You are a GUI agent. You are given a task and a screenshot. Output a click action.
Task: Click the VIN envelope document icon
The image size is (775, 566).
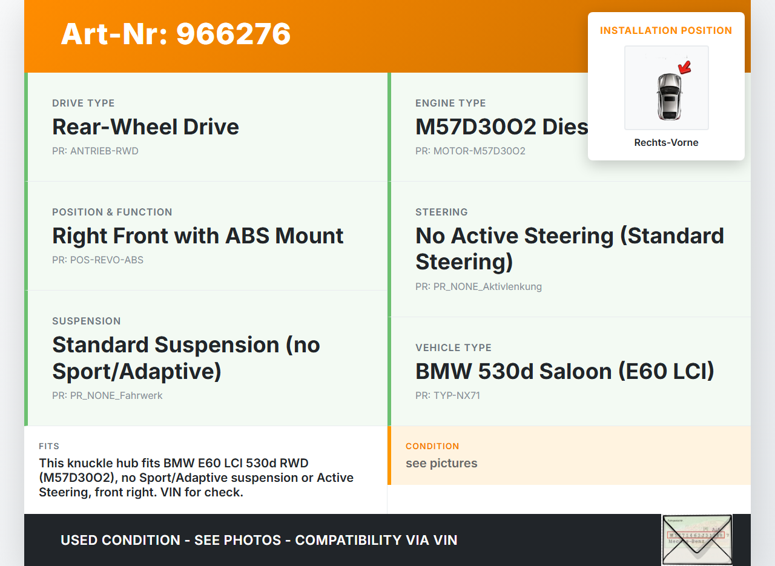pos(697,539)
